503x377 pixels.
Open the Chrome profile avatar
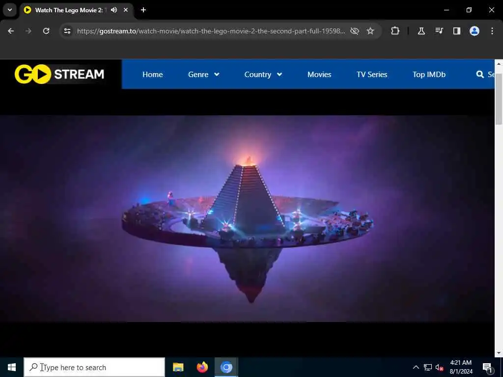tap(475, 31)
